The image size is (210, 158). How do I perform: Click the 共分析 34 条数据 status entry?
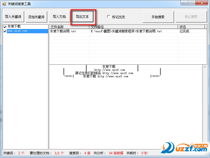point(108,153)
